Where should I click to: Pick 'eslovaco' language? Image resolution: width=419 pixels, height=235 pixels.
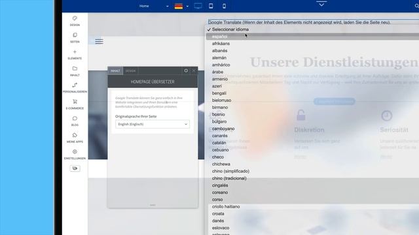[x=221, y=228]
